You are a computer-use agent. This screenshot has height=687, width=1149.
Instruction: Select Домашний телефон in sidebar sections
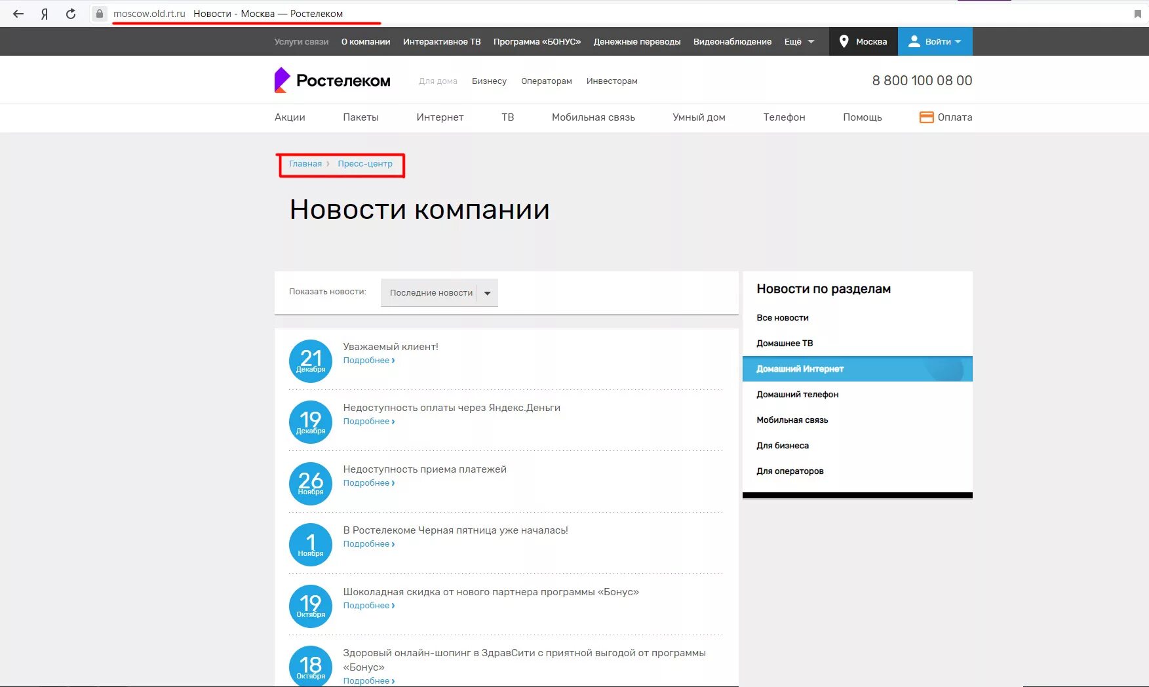[x=798, y=395]
